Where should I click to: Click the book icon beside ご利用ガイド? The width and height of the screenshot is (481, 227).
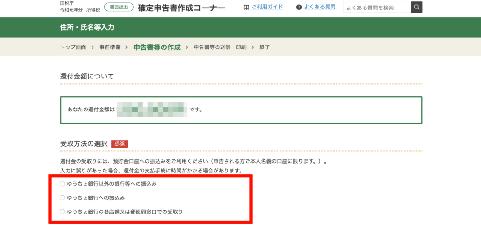[x=247, y=8]
